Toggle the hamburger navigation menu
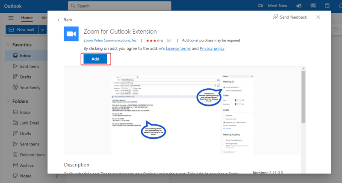342x183 pixels. (11, 18)
